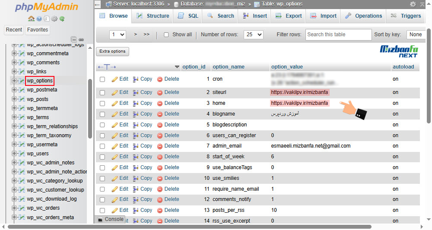Open the Export tab
Screen dimensions: 432x230
(289, 16)
